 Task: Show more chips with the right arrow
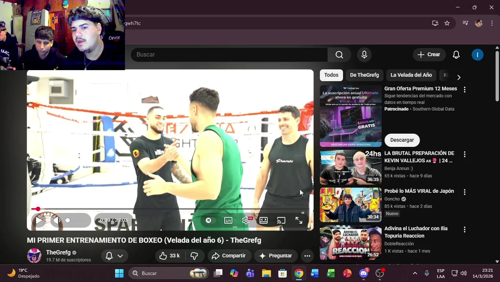(x=459, y=77)
